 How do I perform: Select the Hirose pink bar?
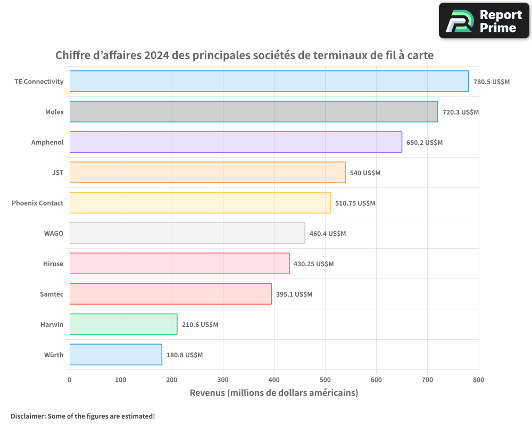pos(179,264)
